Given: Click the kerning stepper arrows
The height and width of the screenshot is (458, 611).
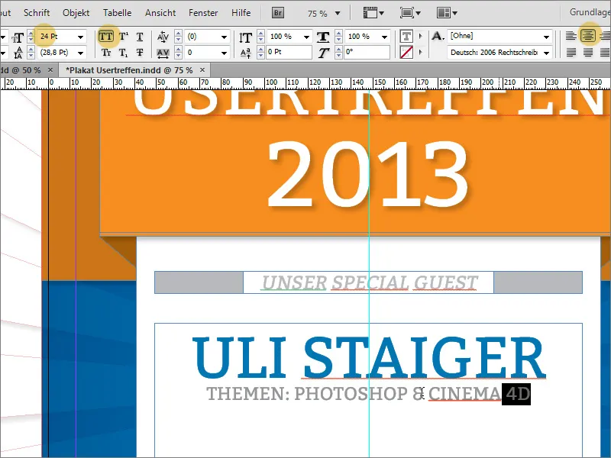Looking at the screenshot, I should pos(178,37).
